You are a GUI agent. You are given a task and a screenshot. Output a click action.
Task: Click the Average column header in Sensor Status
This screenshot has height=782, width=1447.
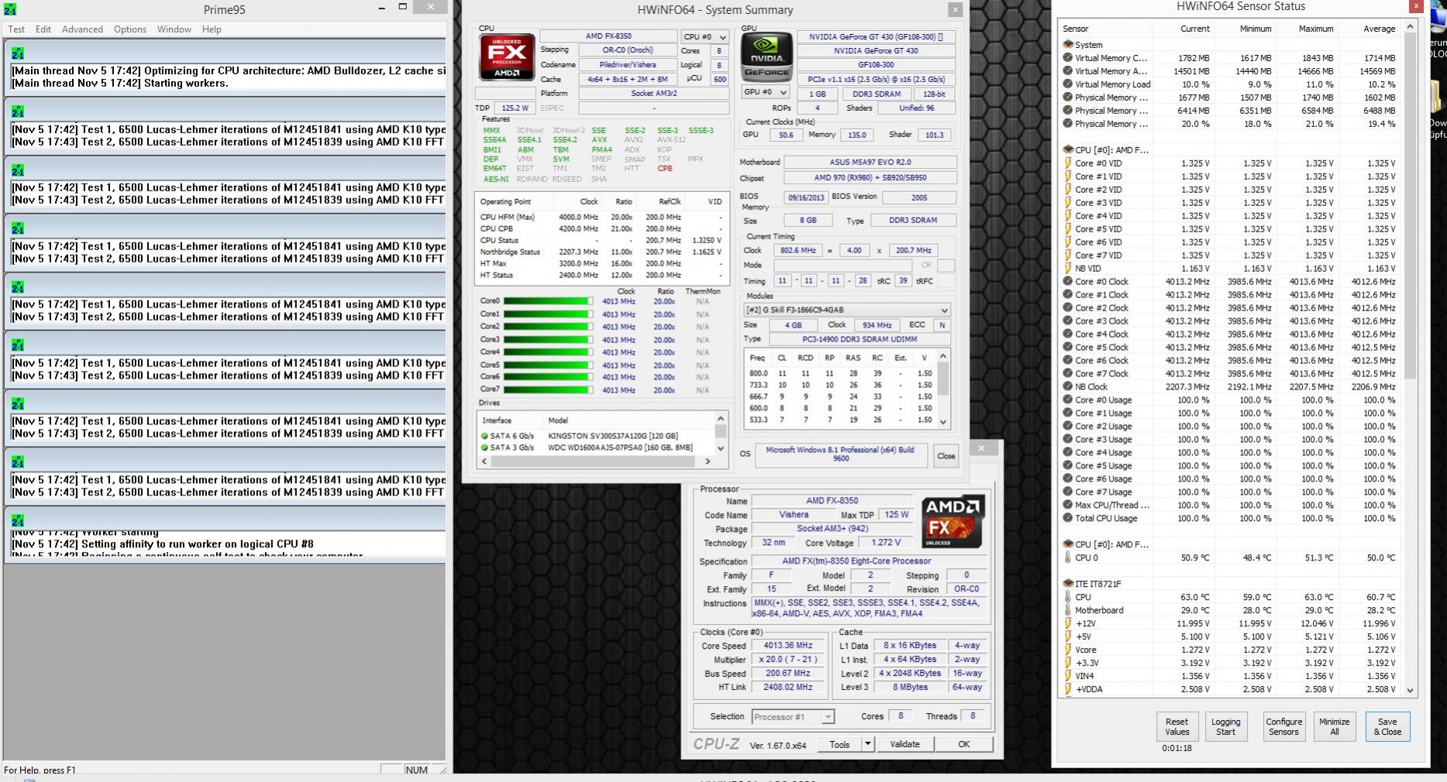pos(1379,29)
